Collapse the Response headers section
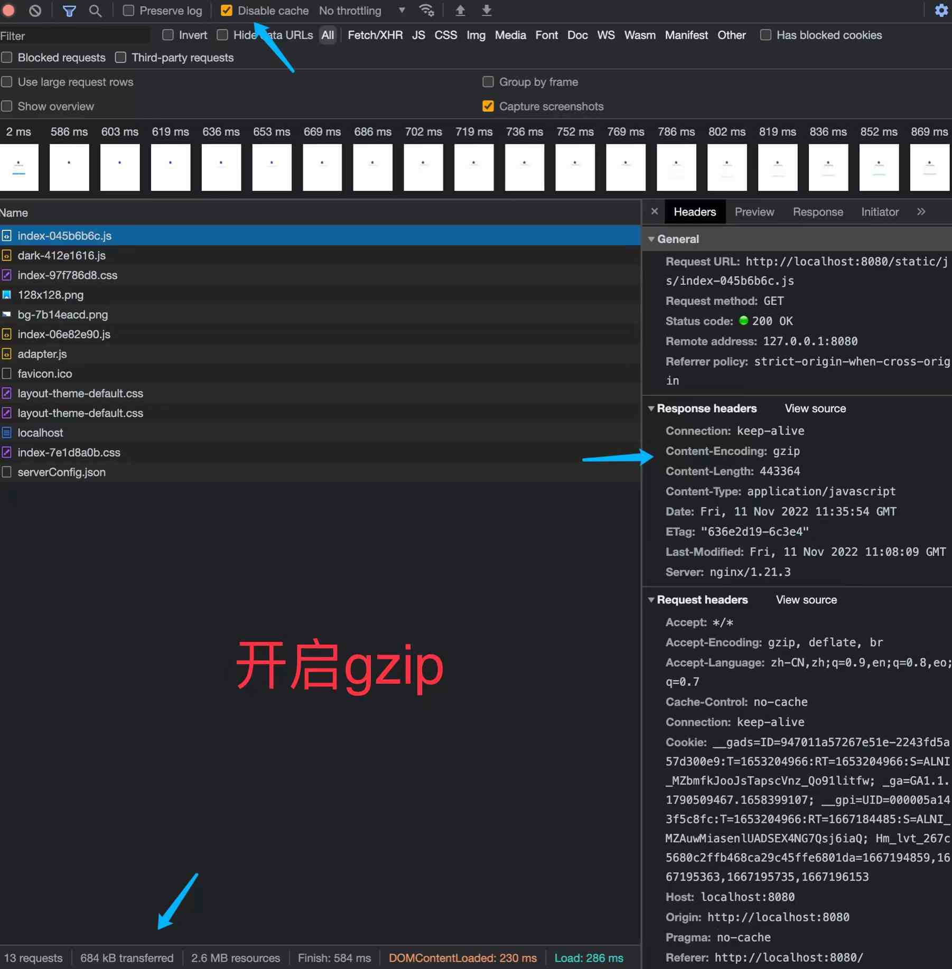The width and height of the screenshot is (952, 969). (651, 408)
